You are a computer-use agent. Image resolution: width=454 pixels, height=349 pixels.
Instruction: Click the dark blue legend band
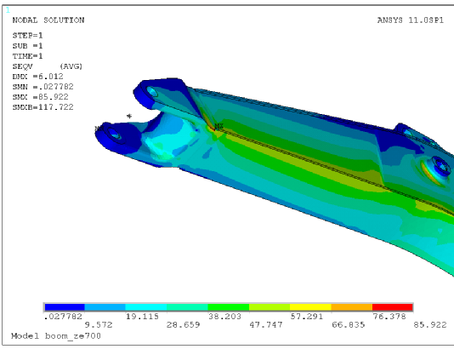(x=65, y=307)
